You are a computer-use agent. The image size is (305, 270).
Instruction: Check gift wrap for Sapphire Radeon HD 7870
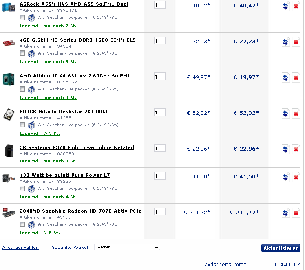point(22,224)
